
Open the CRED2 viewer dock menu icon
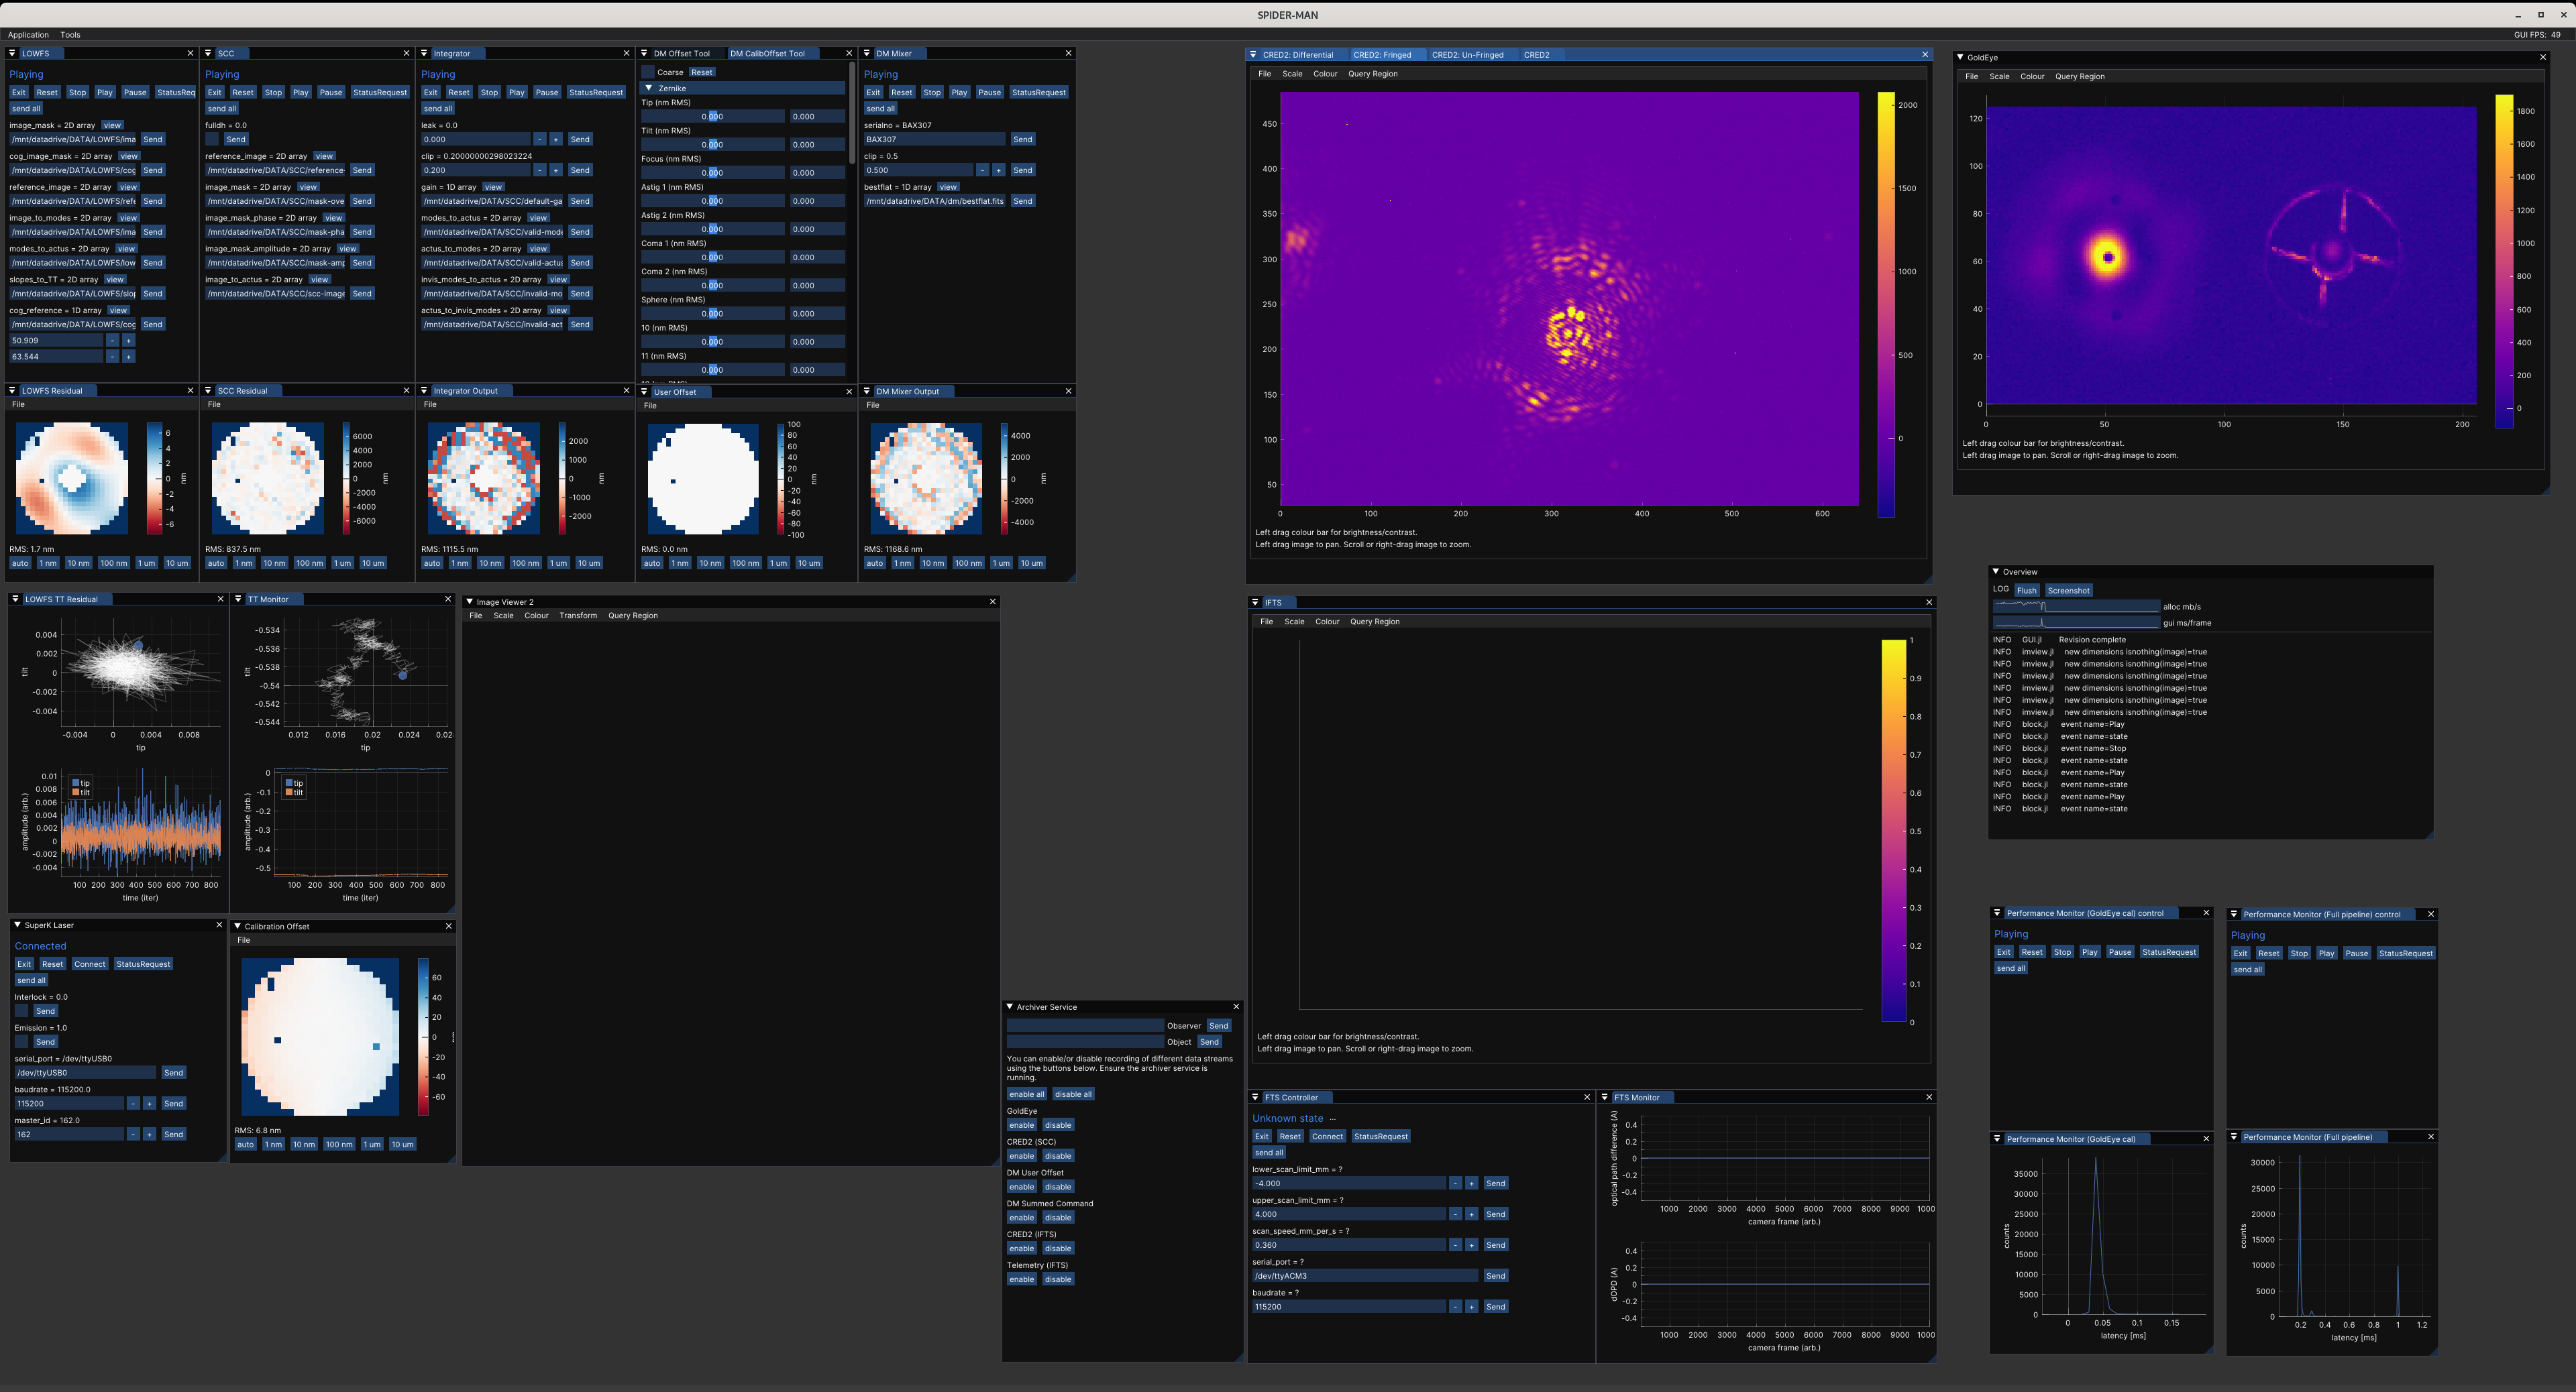1254,55
